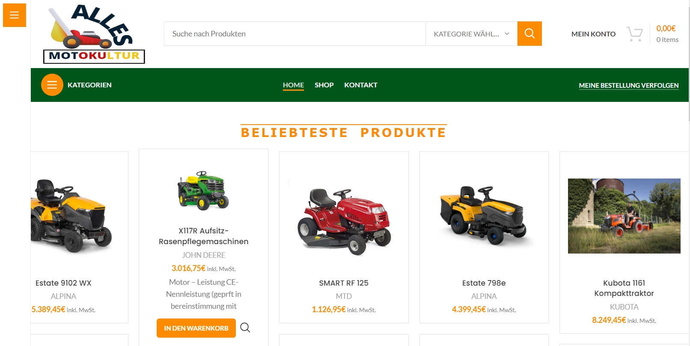Screen dimensions: 690x346
Task: Click the round orange Kategorien menu icon
Action: pos(52,85)
